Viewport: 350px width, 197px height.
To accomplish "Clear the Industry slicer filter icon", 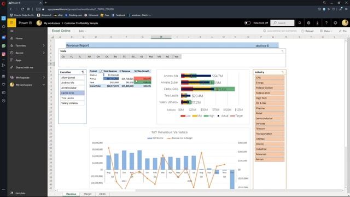I will 283,72.
